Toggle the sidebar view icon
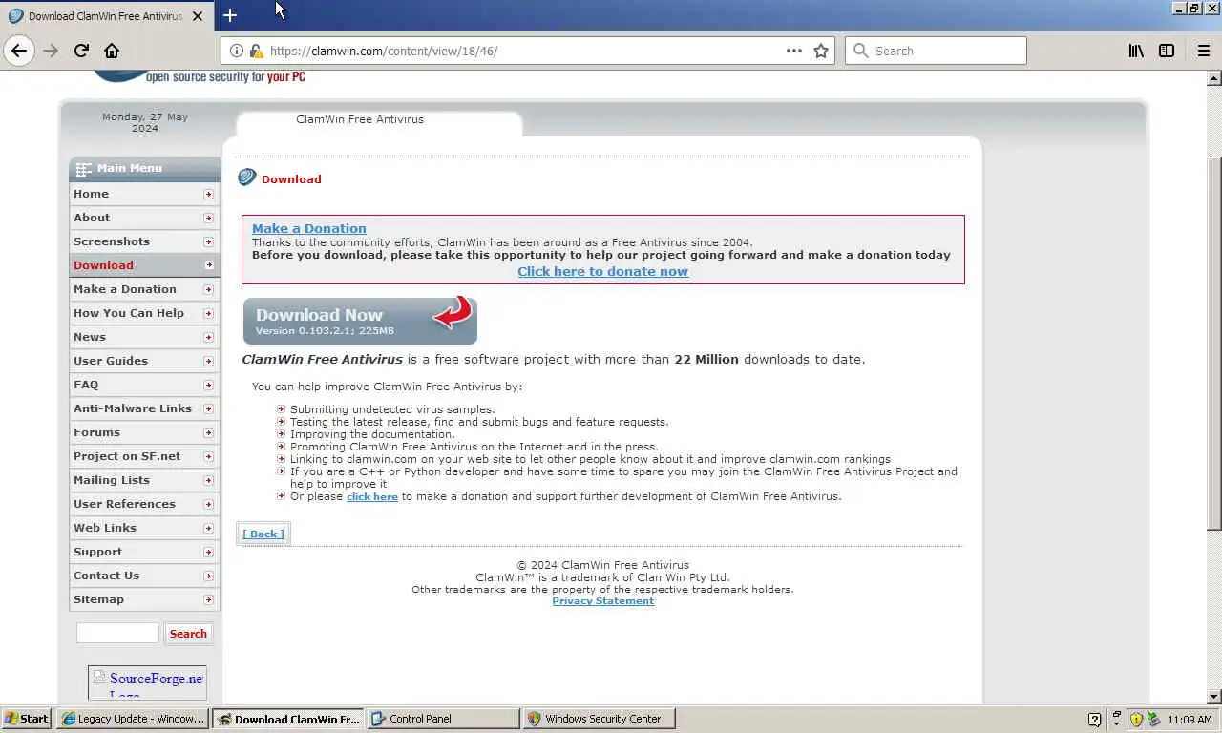Viewport: 1222px width, 733px height. (x=1167, y=51)
